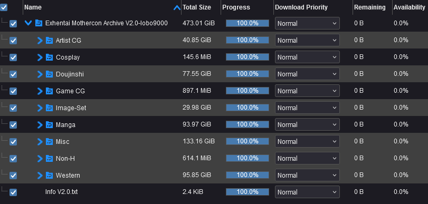The width and height of the screenshot is (428, 204).
Task: Click the 2.4 KiB size value
Action: pos(193,192)
